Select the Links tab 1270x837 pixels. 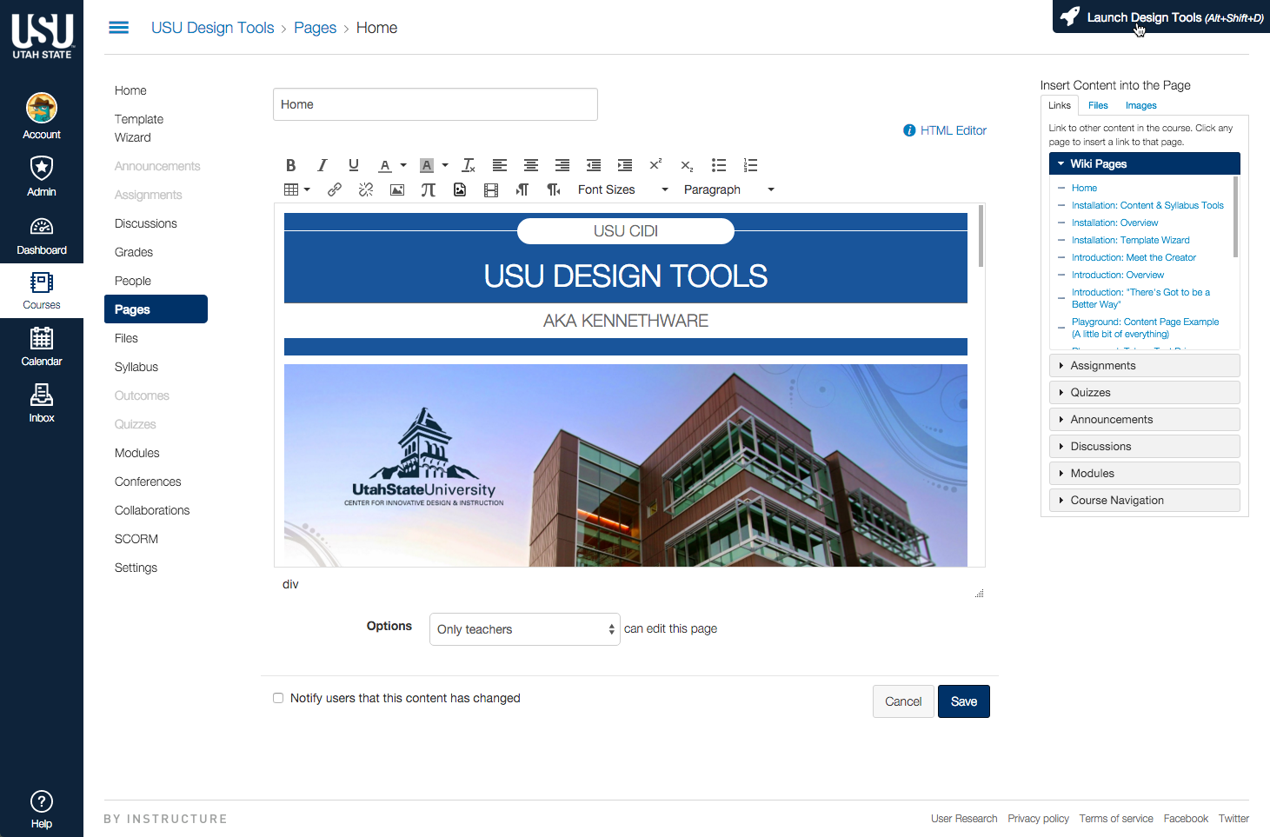click(x=1060, y=105)
